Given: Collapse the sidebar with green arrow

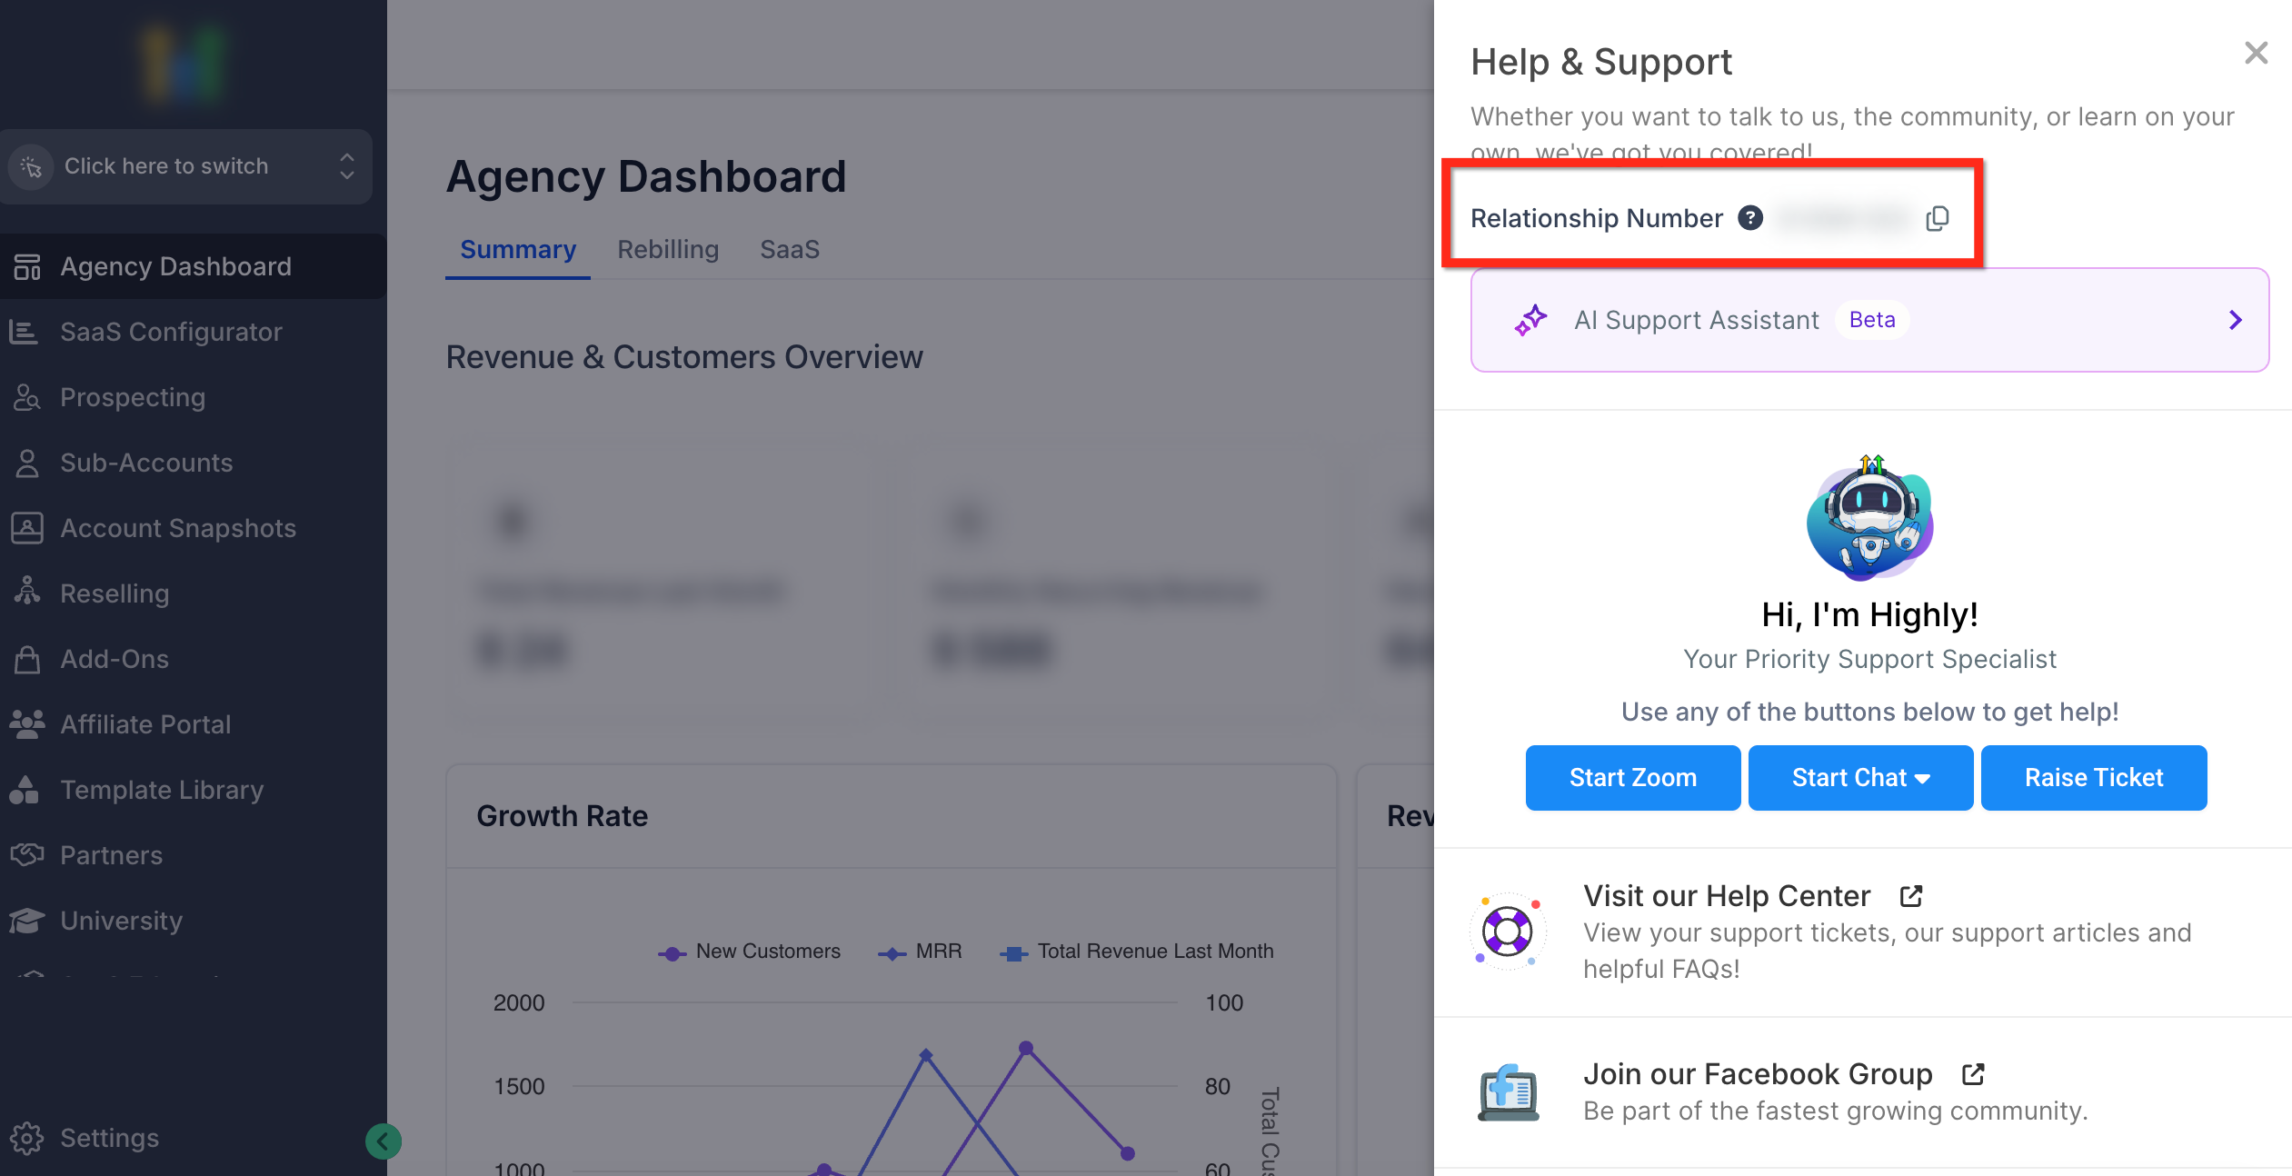Looking at the screenshot, I should 383,1141.
